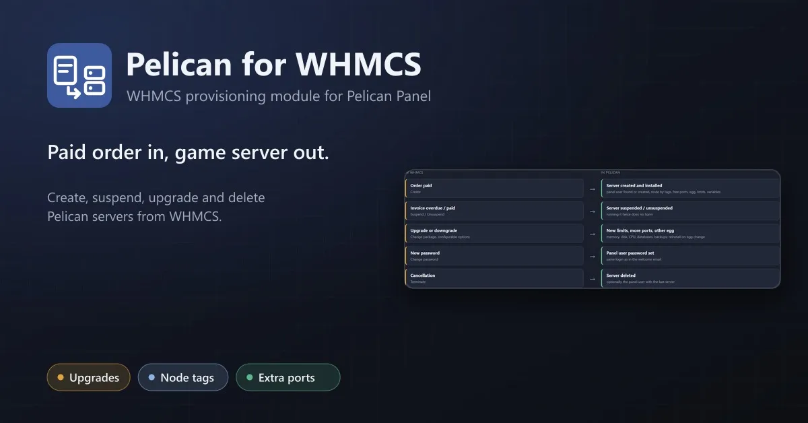This screenshot has width=808, height=423.
Task: Click the "Cancellation" card
Action: click(494, 278)
